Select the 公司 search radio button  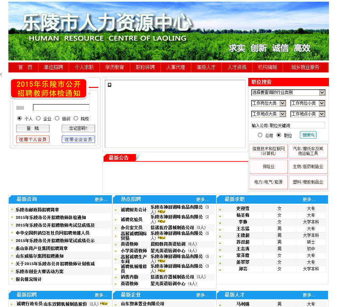pos(260,135)
